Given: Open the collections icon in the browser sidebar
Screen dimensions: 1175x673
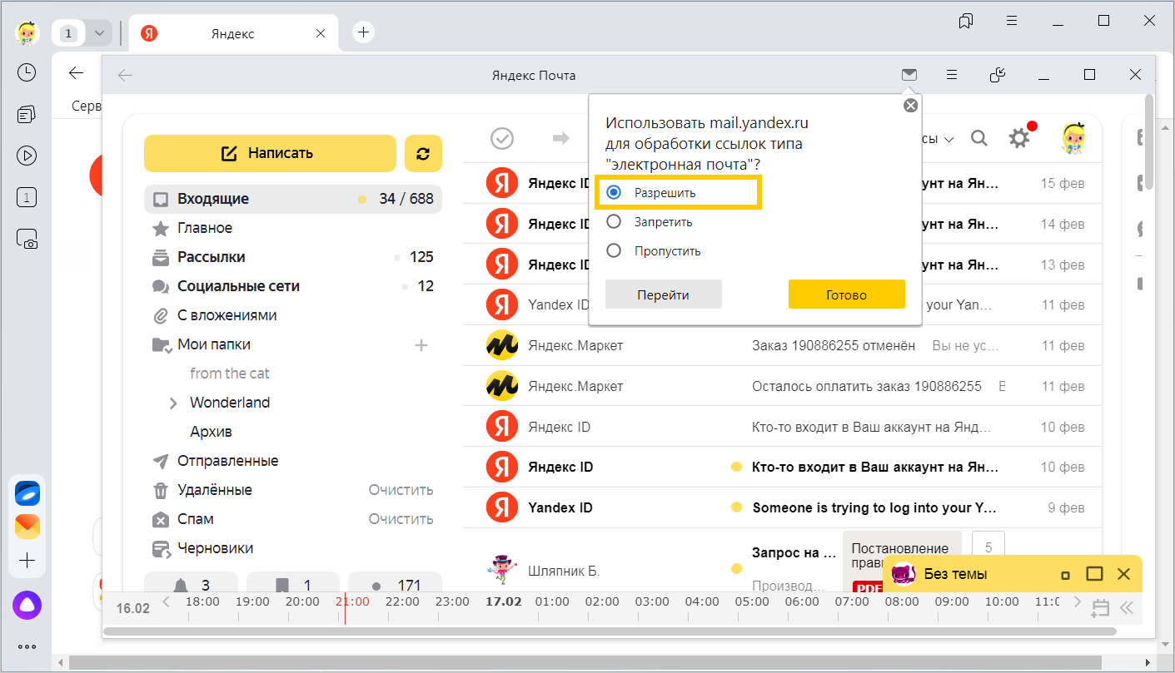Looking at the screenshot, I should point(27,114).
